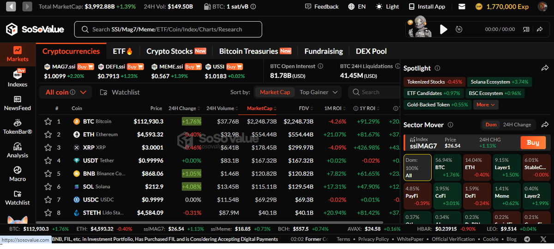Open Tokenized Stocks spotlight tag
Image resolution: width=554 pixels, height=249 pixels.
[434, 82]
